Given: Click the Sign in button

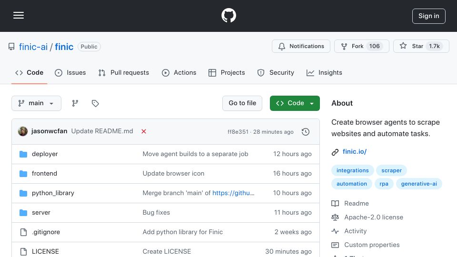Looking at the screenshot, I should coord(429,16).
